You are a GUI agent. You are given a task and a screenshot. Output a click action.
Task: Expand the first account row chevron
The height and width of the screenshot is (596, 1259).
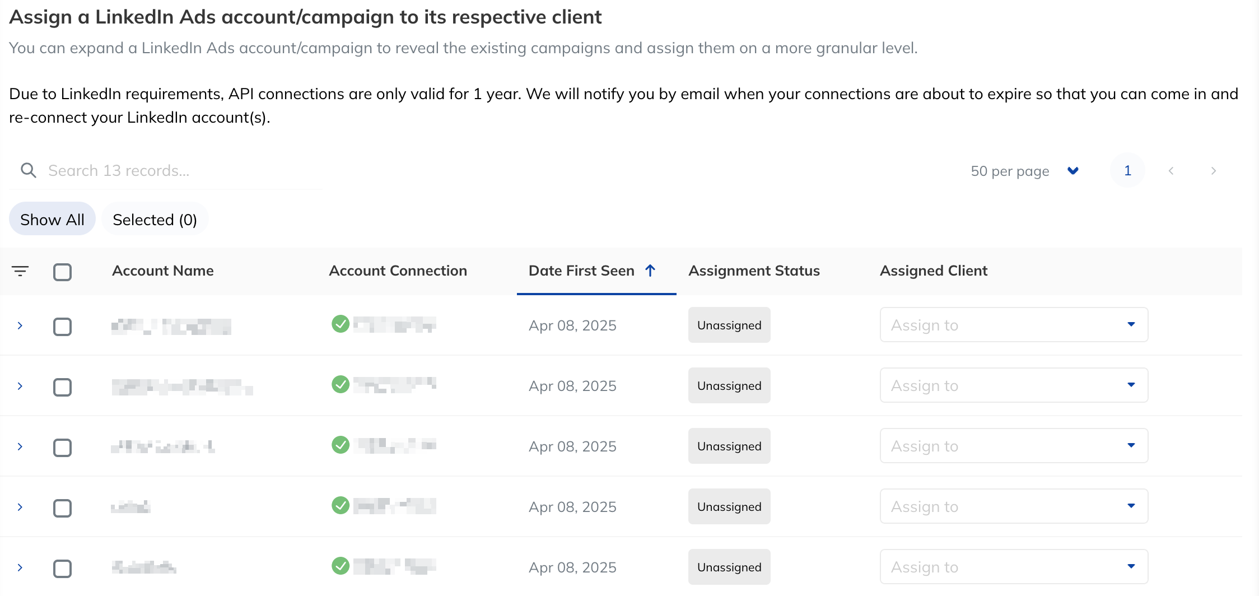[20, 325]
